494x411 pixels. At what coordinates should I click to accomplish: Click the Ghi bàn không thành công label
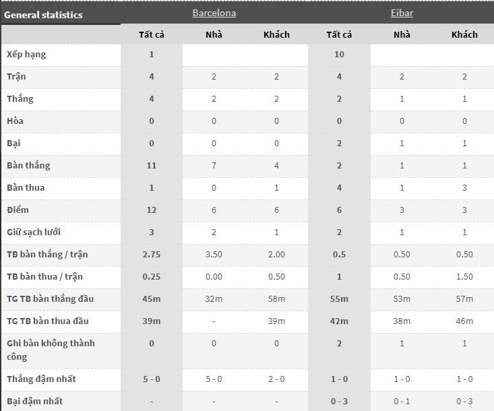[51, 350]
